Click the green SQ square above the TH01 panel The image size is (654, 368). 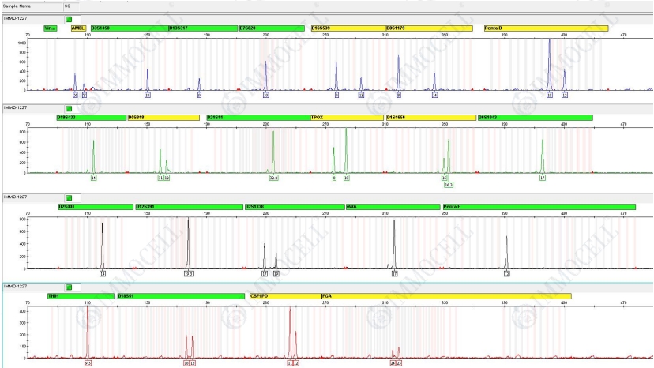(70, 287)
